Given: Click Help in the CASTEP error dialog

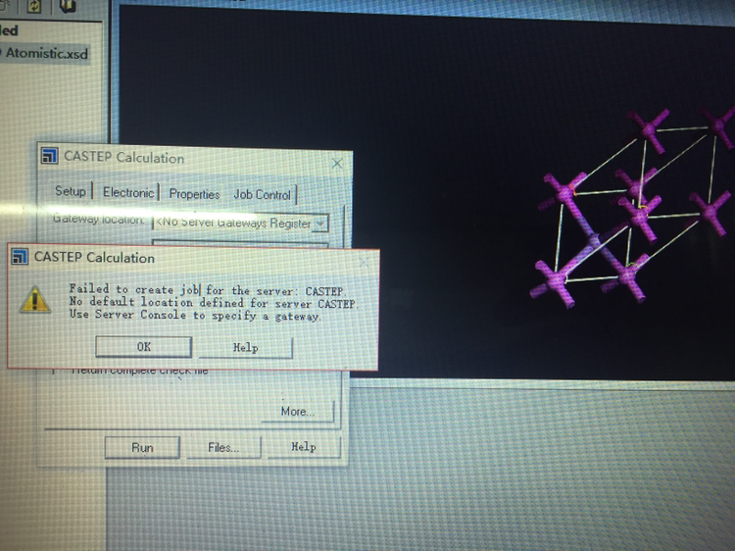Looking at the screenshot, I should pyautogui.click(x=246, y=348).
